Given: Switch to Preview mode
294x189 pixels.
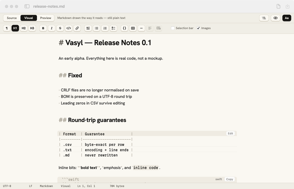Looking at the screenshot, I should [x=45, y=18].
